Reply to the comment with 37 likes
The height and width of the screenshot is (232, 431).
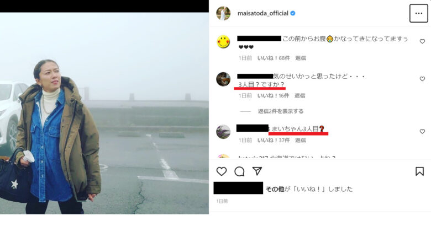coord(301,141)
